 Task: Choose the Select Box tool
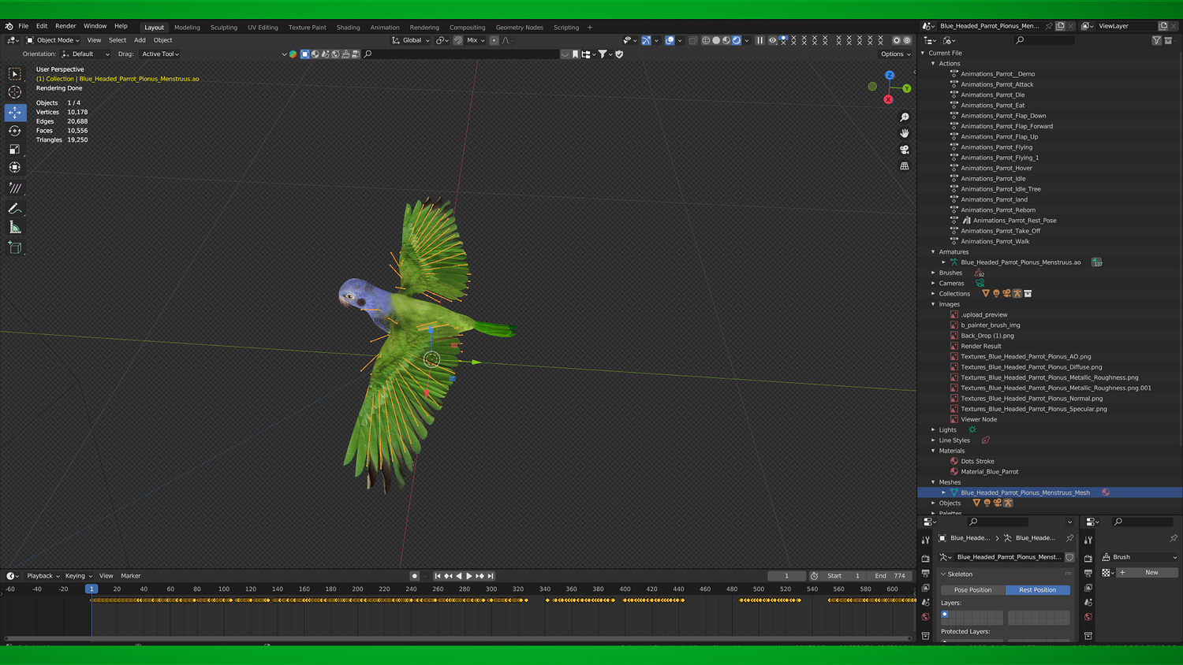point(15,73)
